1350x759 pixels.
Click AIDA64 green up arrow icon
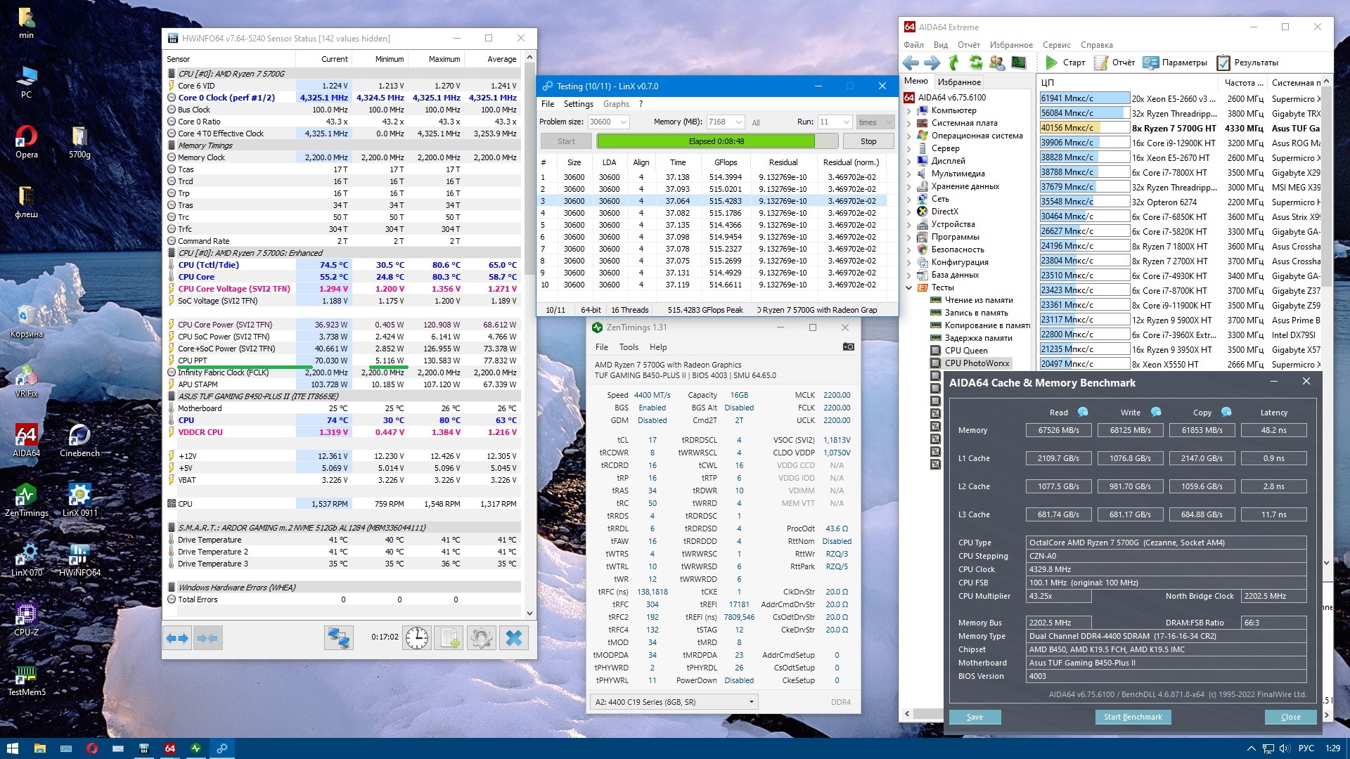(x=954, y=63)
